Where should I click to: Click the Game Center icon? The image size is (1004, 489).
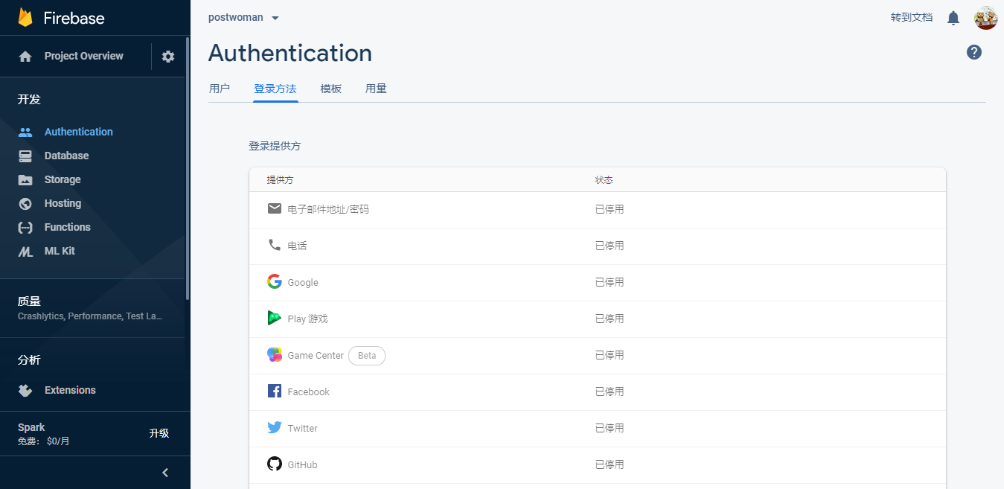pos(275,355)
